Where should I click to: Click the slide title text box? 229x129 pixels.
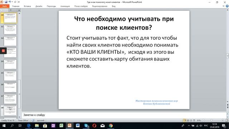click(x=124, y=23)
